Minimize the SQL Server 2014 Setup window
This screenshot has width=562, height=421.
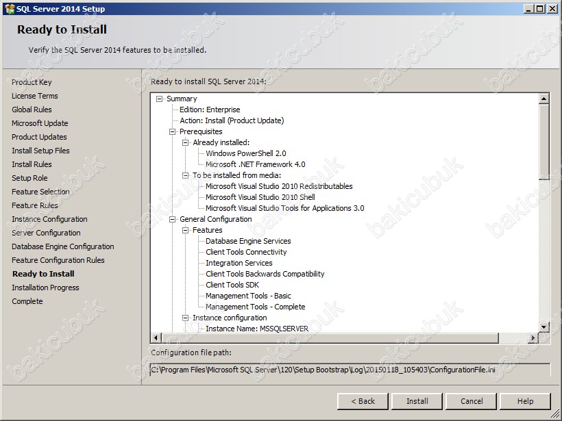528,9
